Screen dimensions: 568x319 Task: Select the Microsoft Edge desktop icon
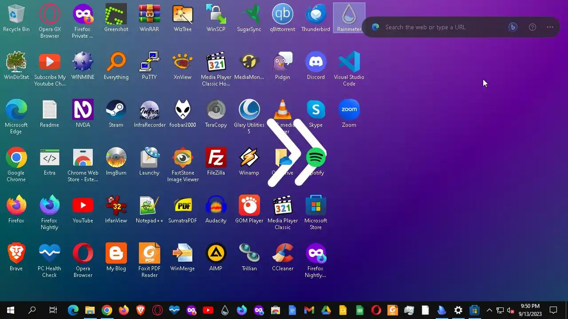point(16,117)
